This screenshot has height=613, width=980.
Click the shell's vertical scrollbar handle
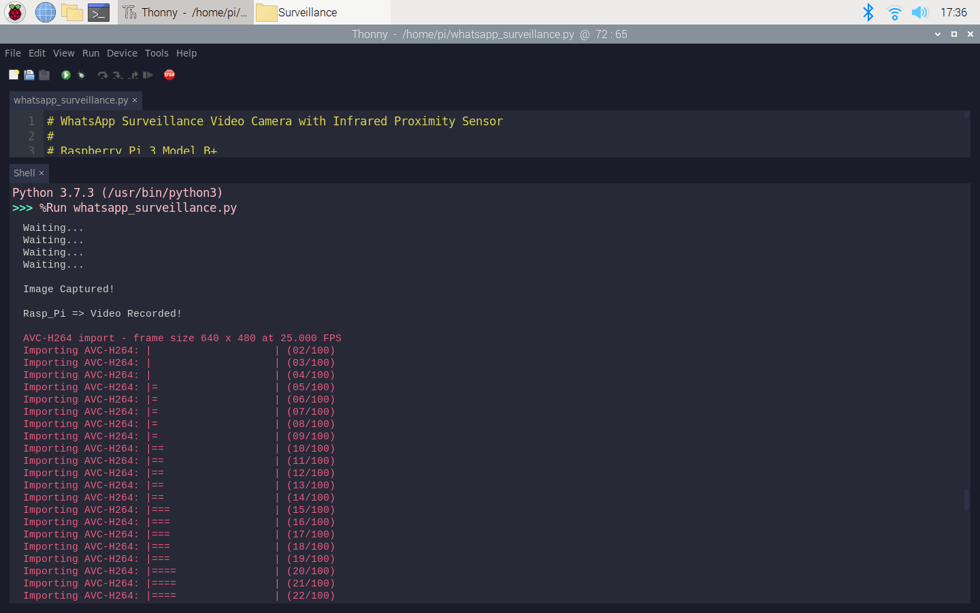[966, 499]
